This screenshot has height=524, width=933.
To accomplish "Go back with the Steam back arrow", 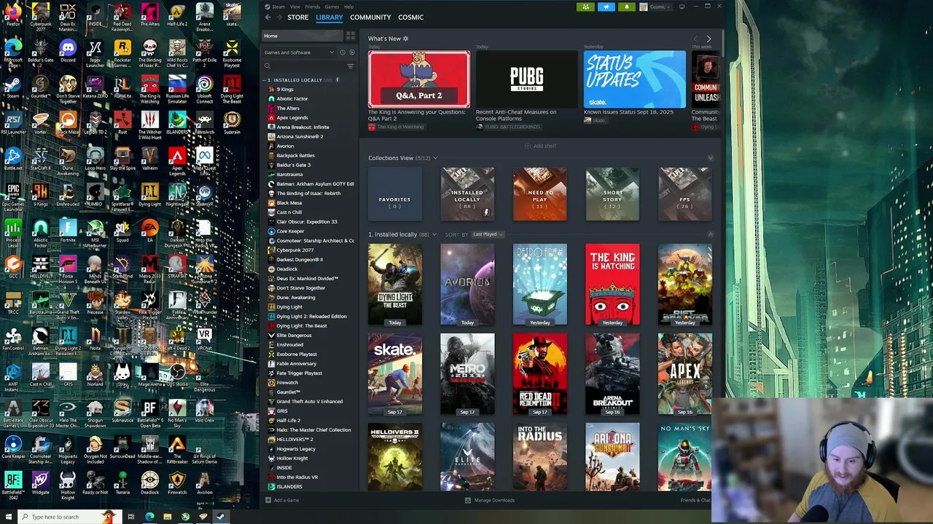I will tap(268, 17).
